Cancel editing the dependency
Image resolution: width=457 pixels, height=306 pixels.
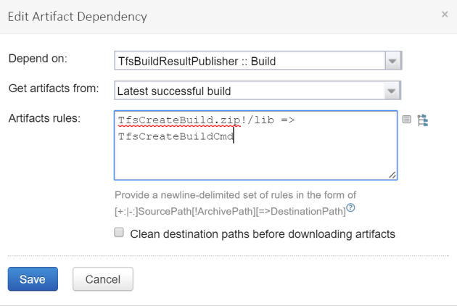coord(102,279)
